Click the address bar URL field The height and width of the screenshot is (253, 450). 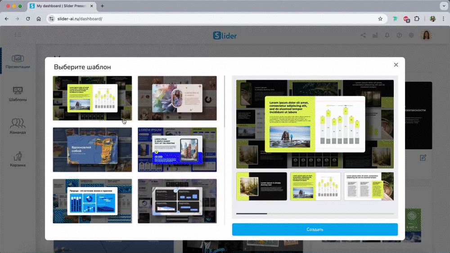(x=217, y=18)
